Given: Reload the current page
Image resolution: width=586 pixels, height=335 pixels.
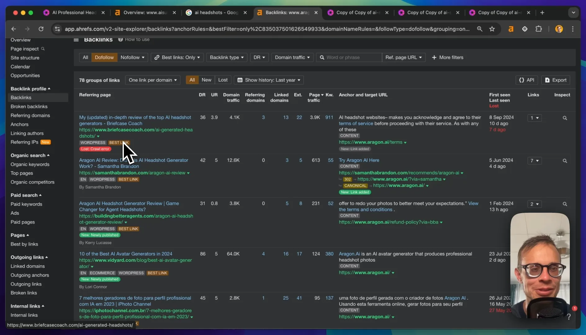Looking at the screenshot, I should [x=41, y=29].
